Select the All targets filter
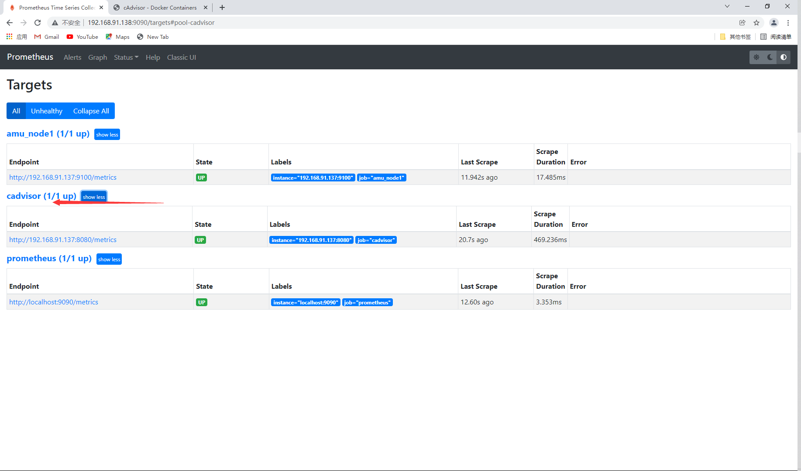The height and width of the screenshot is (471, 801). pos(16,111)
